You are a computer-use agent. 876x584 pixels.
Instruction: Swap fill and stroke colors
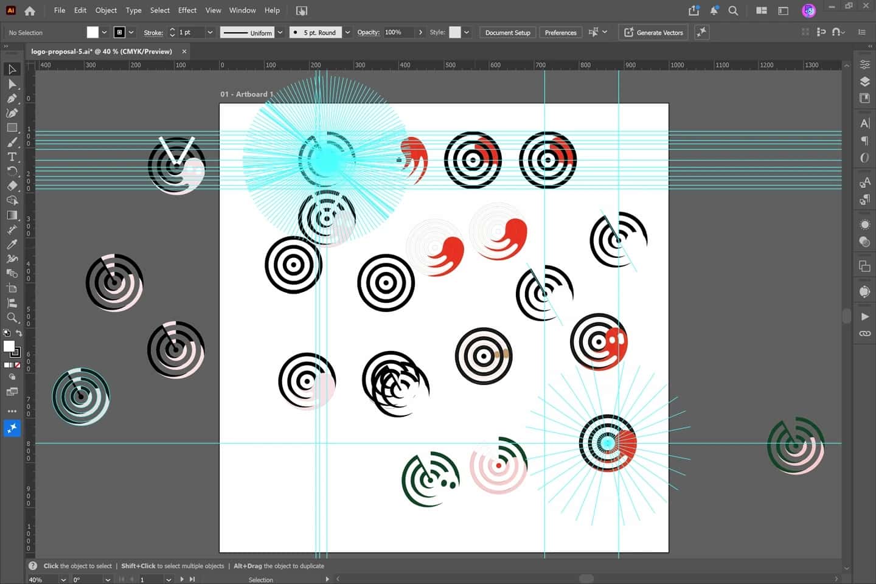click(x=19, y=333)
